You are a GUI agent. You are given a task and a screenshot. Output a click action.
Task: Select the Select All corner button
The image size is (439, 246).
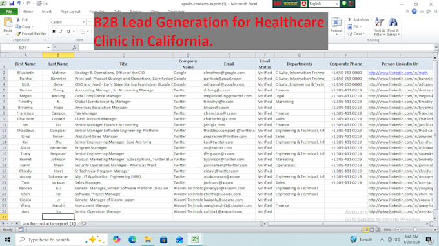(4, 55)
